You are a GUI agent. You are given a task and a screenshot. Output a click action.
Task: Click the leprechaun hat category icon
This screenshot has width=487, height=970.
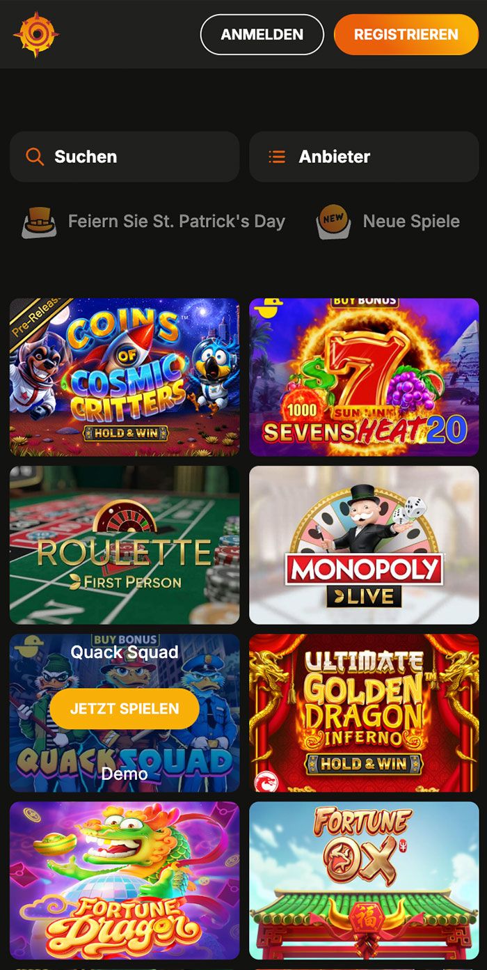coord(39,222)
